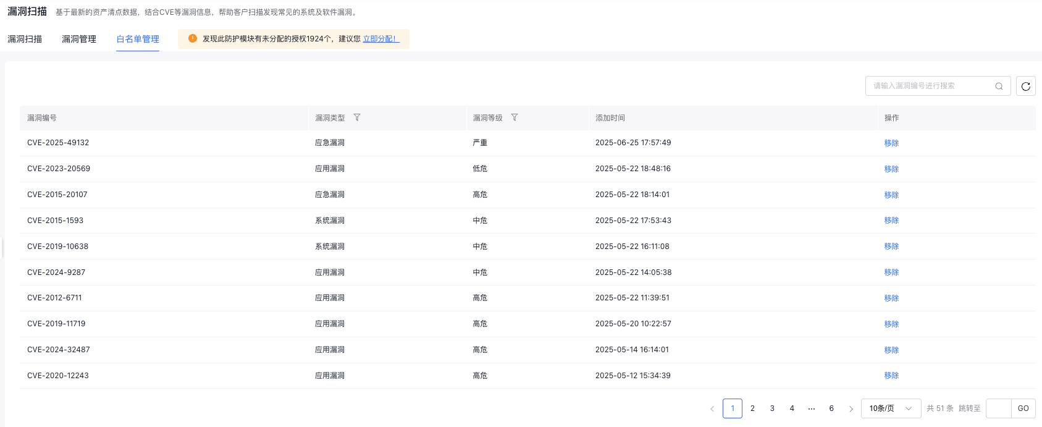The image size is (1042, 427).
Task: Focus the vulnerability ID search field
Action: tap(938, 86)
